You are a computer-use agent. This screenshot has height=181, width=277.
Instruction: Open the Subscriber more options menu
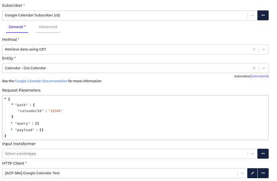(263, 15)
